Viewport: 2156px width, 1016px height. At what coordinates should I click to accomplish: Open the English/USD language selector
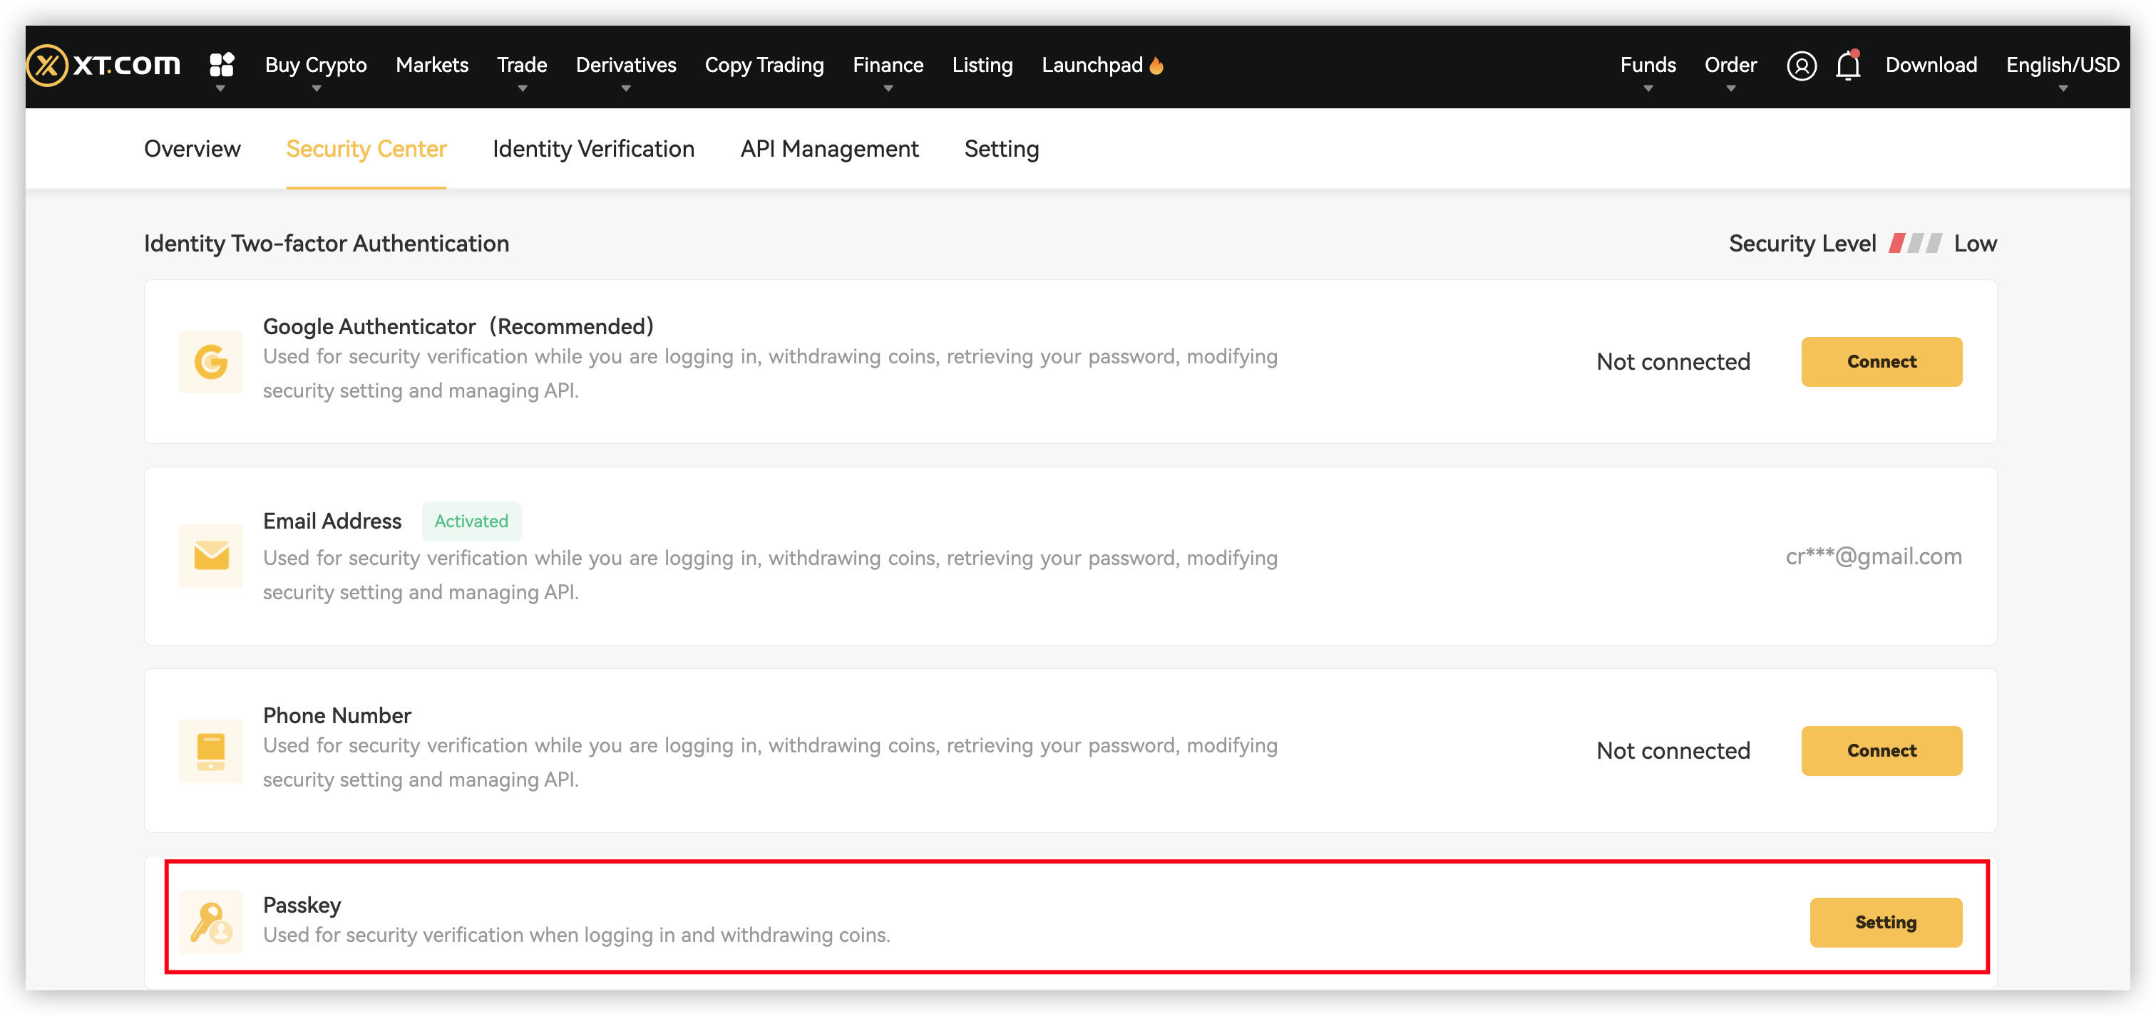tap(2061, 66)
